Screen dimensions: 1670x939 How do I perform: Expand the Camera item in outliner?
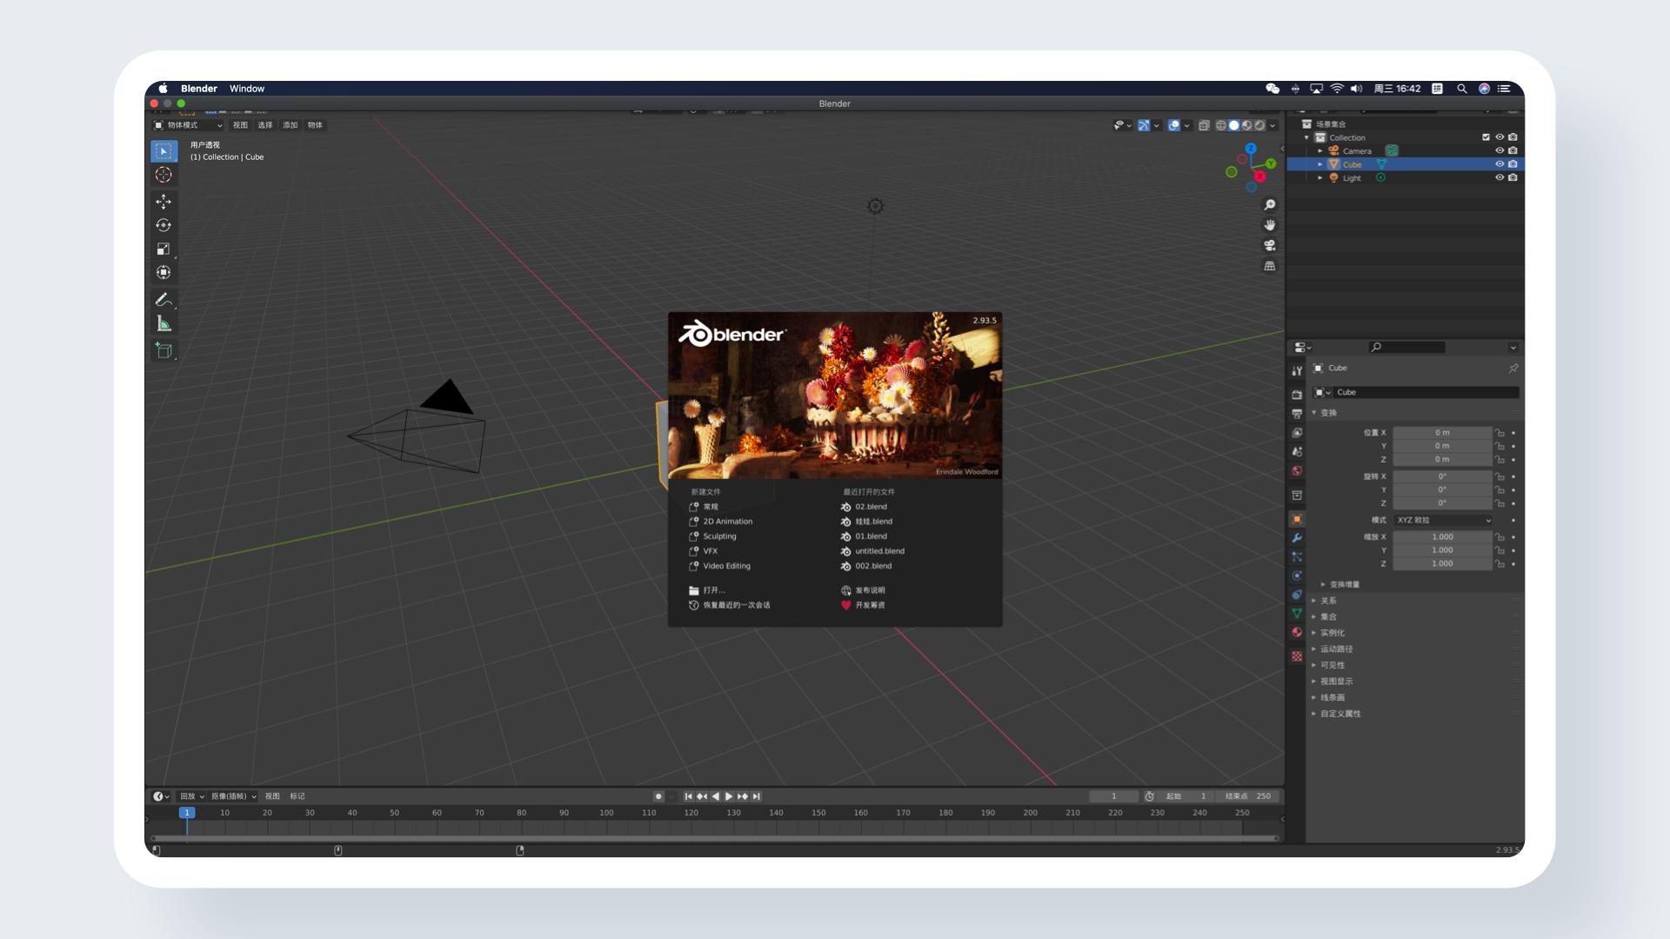pyautogui.click(x=1320, y=151)
